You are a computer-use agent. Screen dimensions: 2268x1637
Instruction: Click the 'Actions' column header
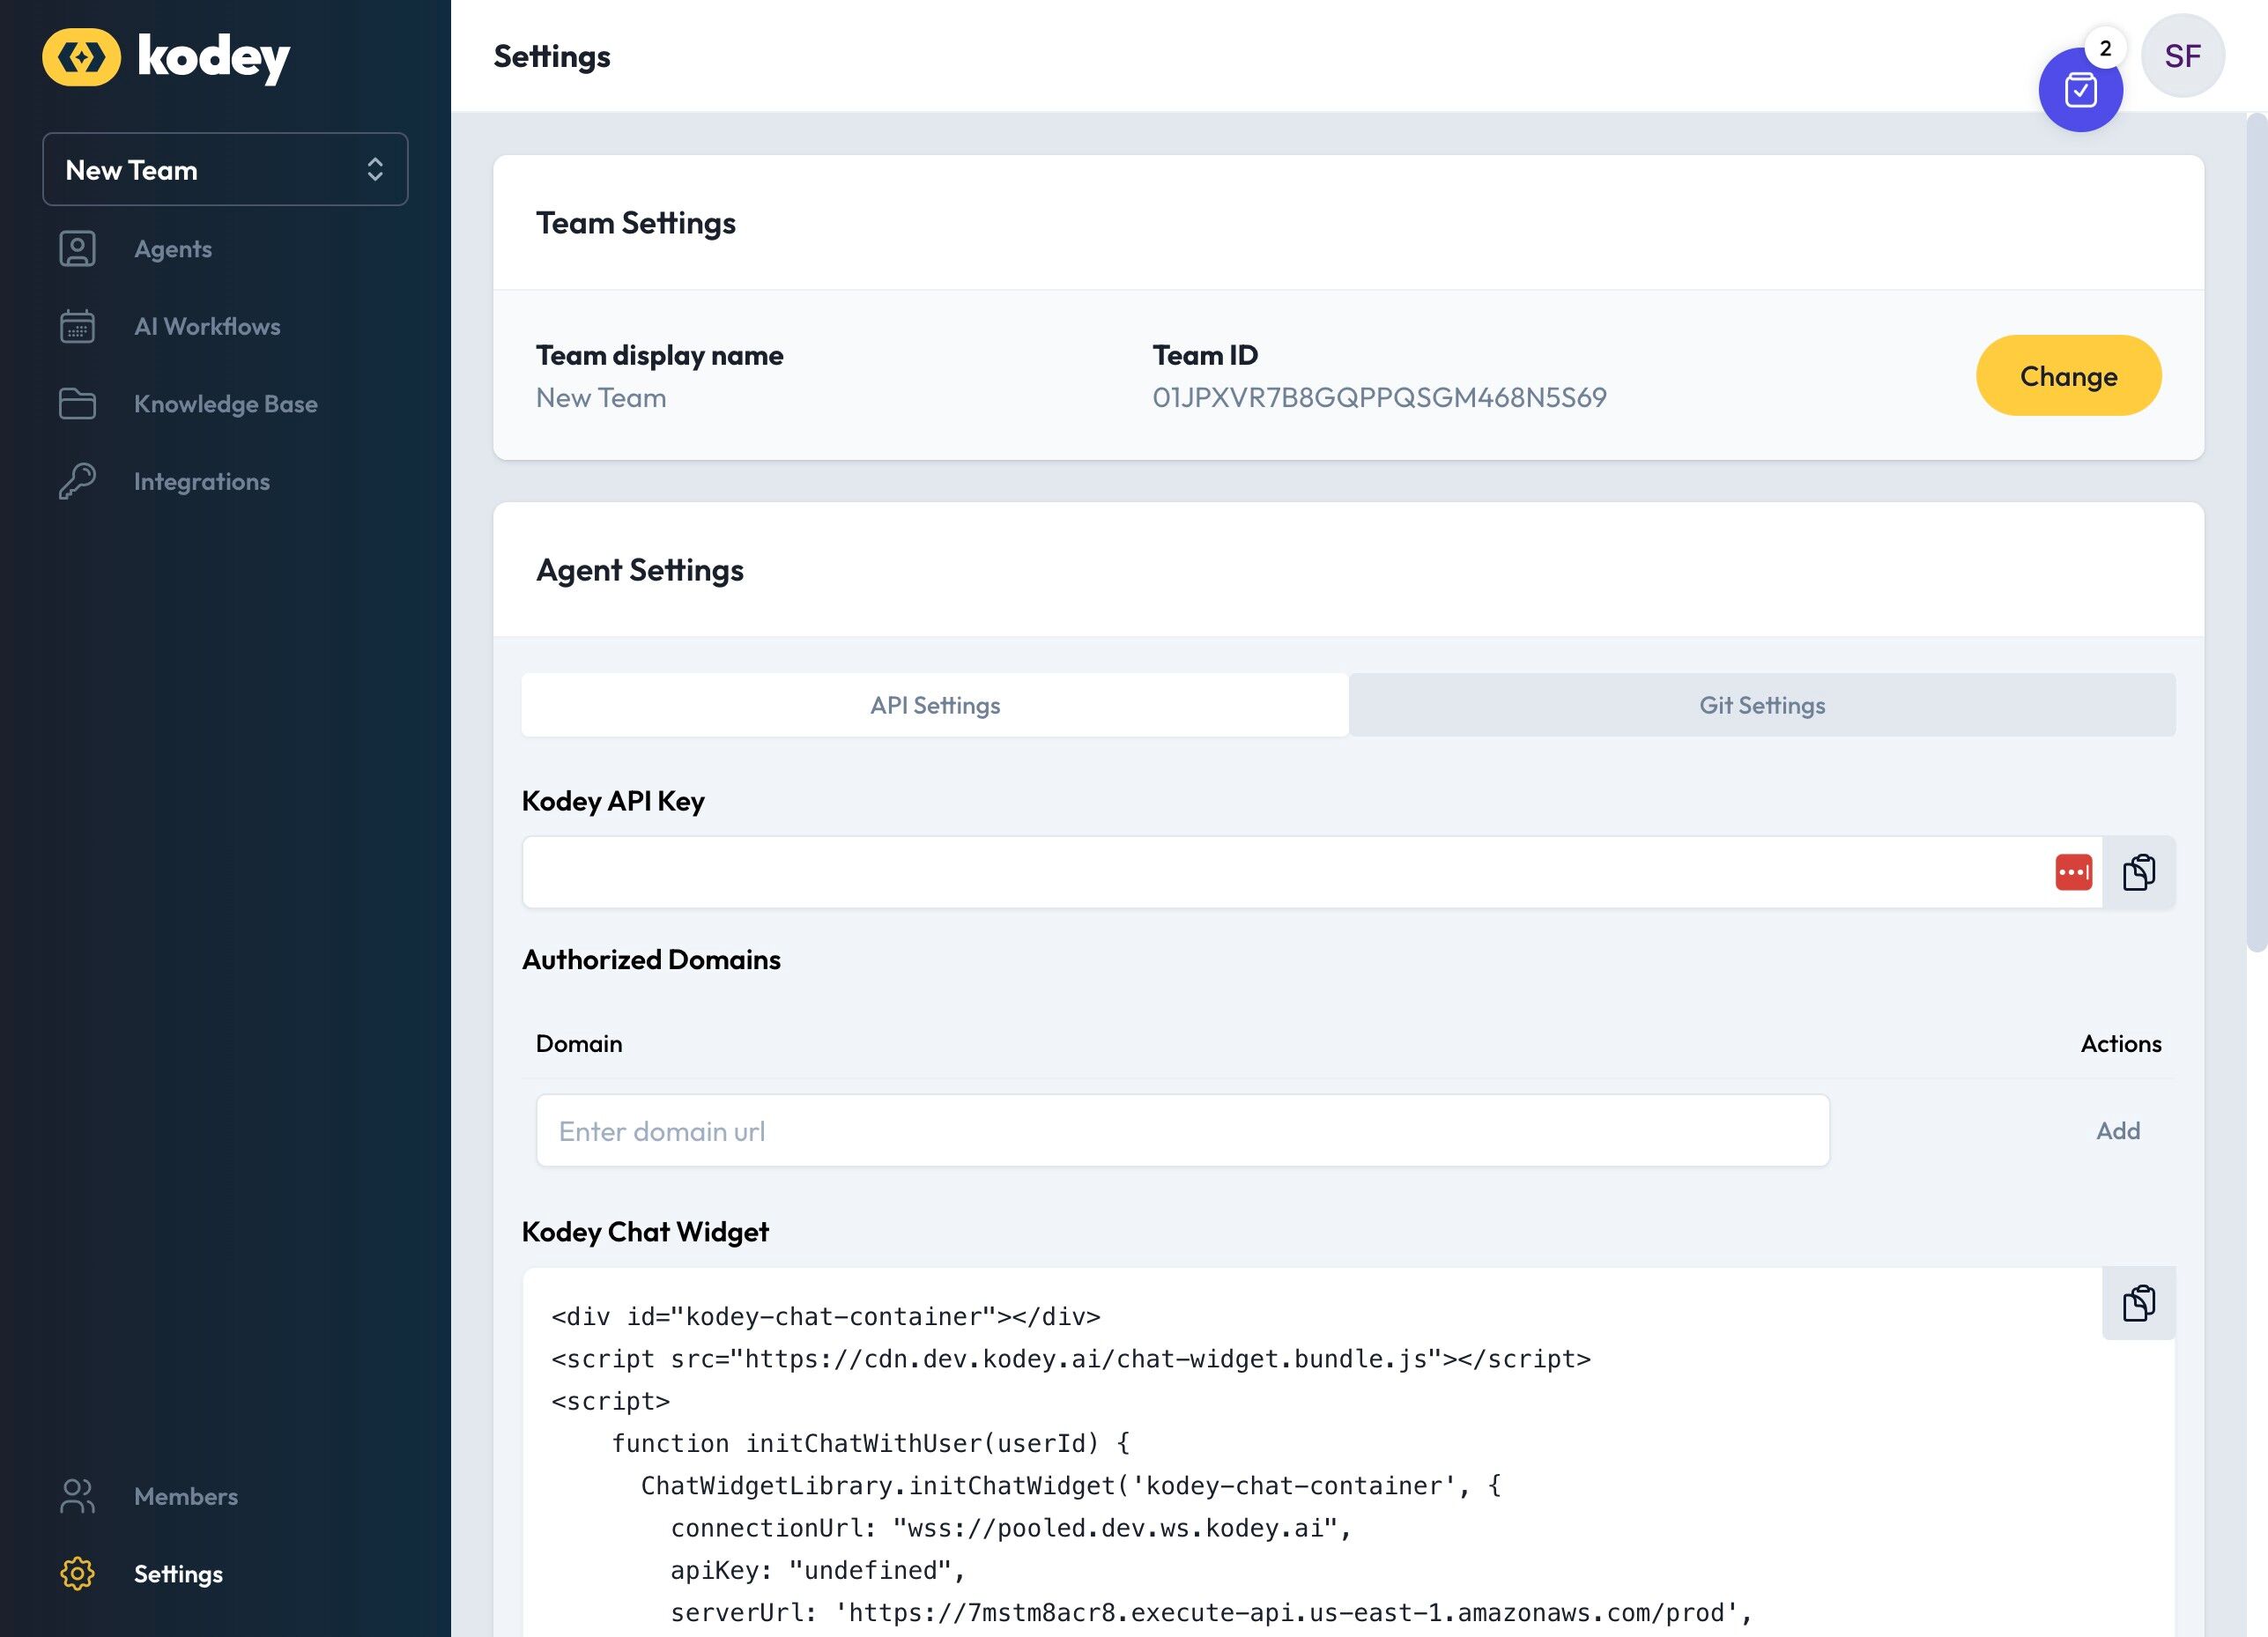coord(2121,1044)
